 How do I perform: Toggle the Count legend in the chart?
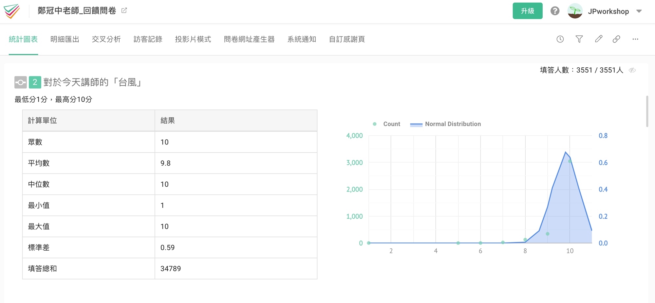tap(387, 124)
